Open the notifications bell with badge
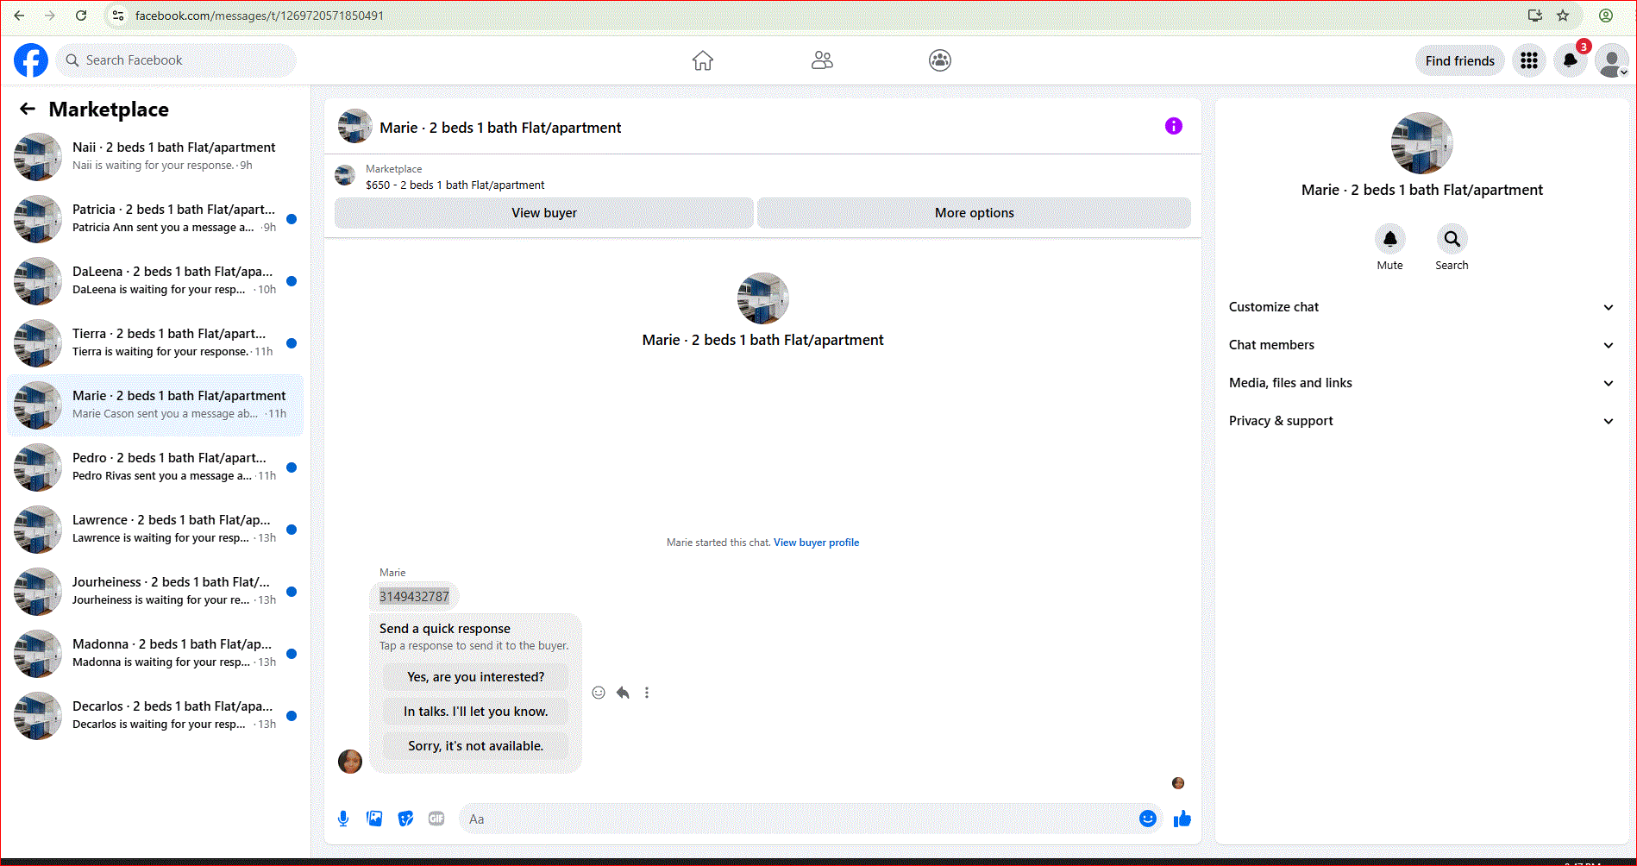Image resolution: width=1637 pixels, height=866 pixels. tap(1571, 60)
